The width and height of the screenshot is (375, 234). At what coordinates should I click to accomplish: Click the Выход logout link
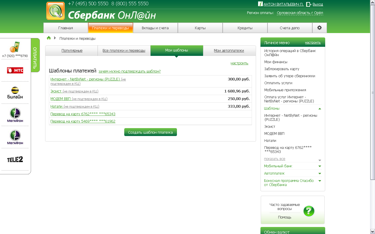click(x=318, y=4)
